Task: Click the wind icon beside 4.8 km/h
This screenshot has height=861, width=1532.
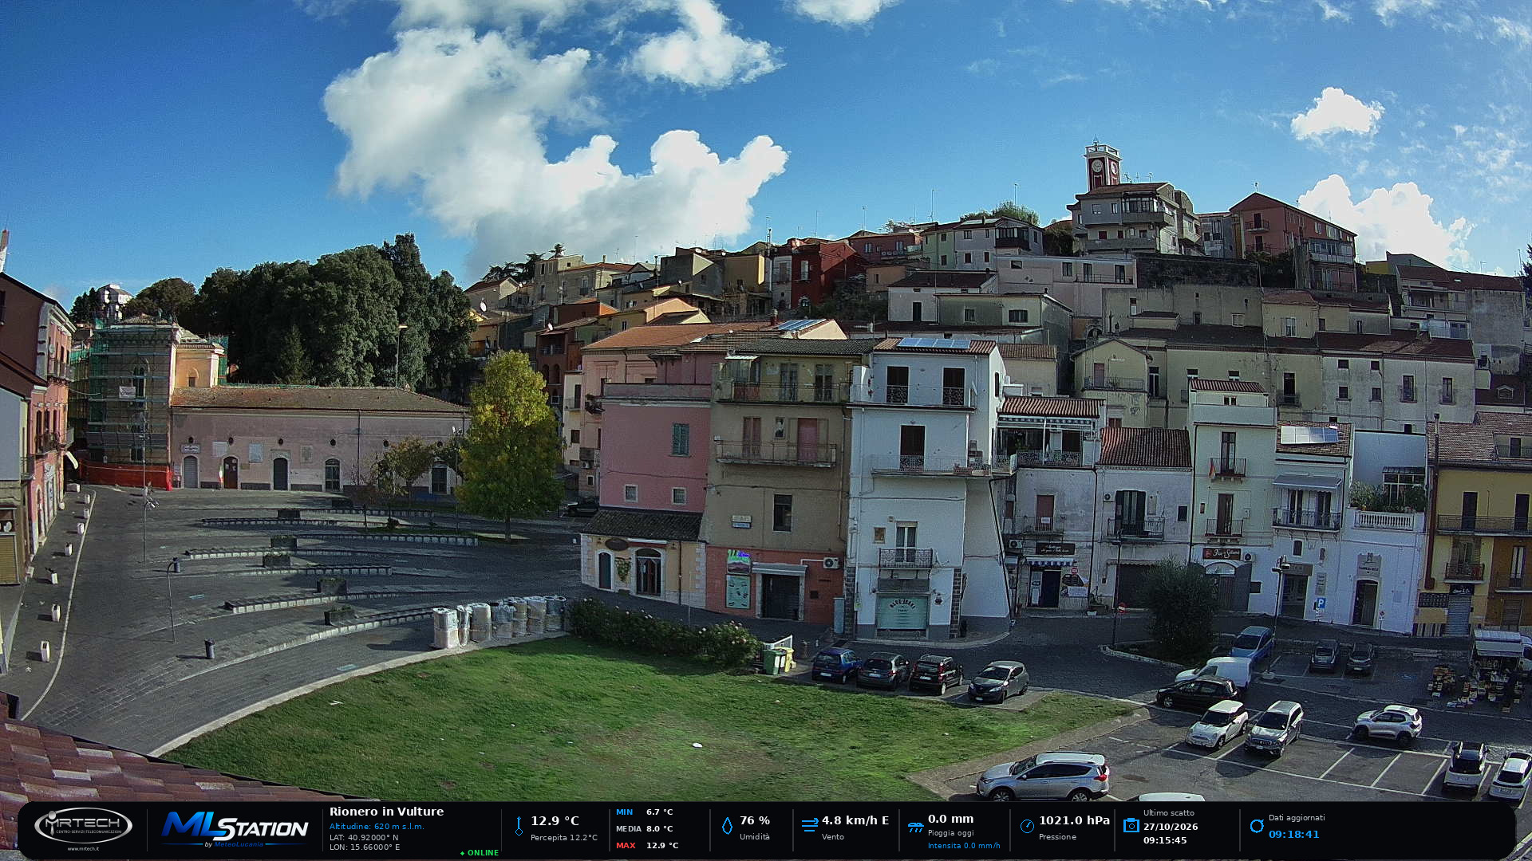Action: click(810, 825)
